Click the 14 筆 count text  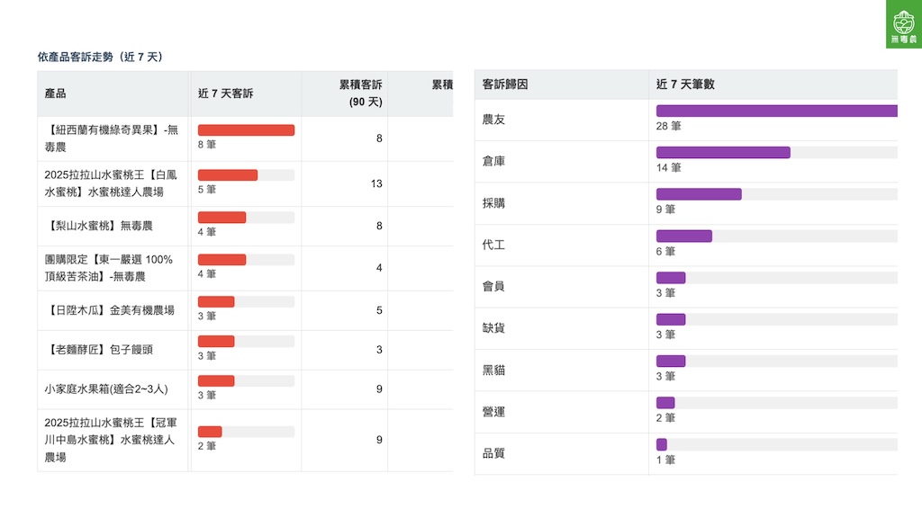tap(669, 168)
